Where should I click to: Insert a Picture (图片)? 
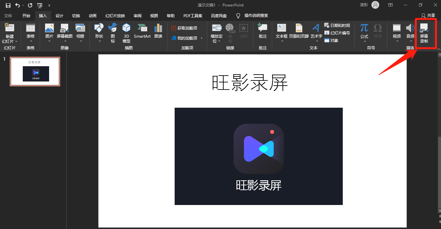point(49,33)
